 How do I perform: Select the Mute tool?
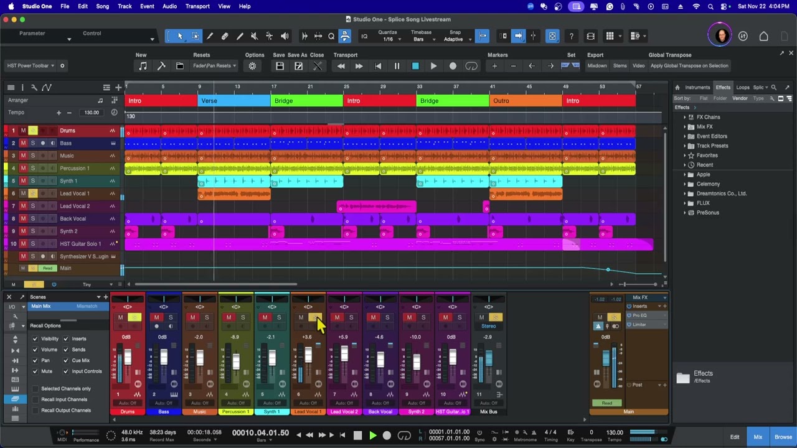(x=254, y=36)
